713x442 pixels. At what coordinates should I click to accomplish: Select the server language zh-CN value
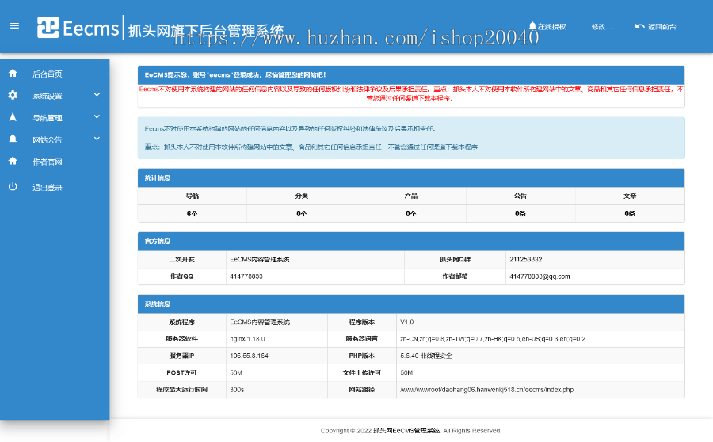(493, 339)
